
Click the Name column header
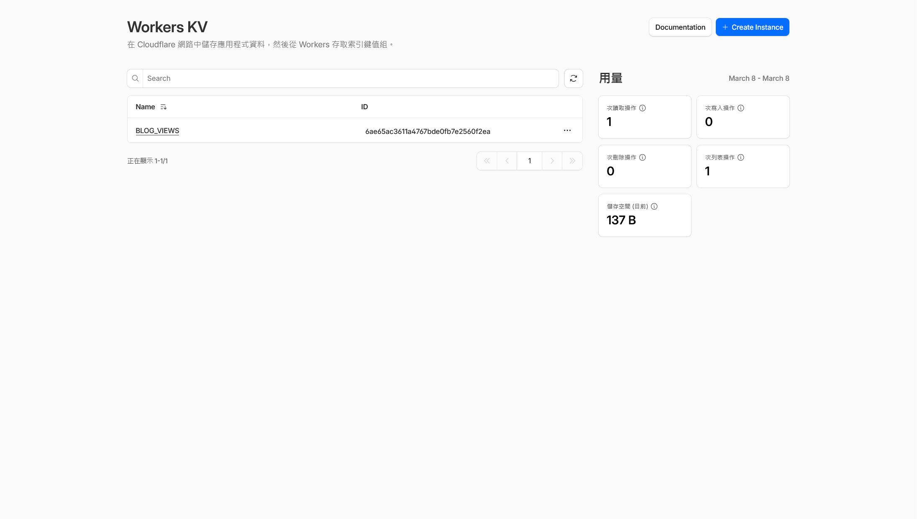[x=145, y=107]
